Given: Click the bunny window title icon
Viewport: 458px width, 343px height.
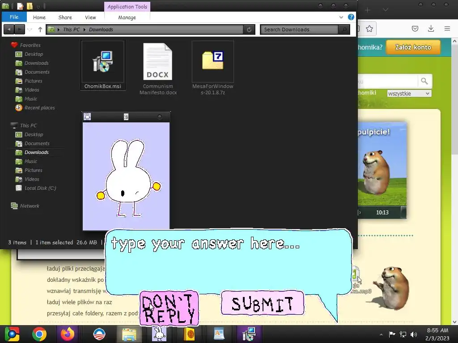Looking at the screenshot, I should pos(87,117).
